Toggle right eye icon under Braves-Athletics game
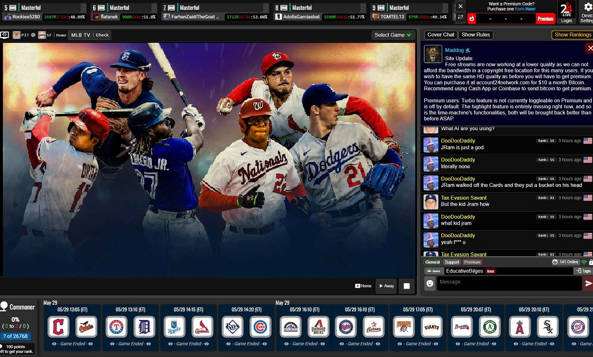This screenshot has height=357, width=593. [x=494, y=344]
